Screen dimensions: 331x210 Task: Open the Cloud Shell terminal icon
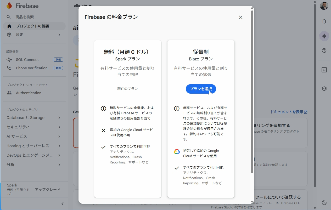tap(324, 70)
